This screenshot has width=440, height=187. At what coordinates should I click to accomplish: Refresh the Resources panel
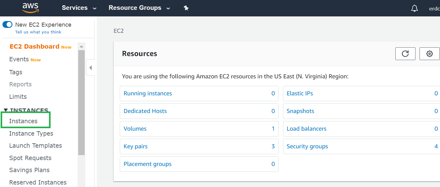point(405,54)
